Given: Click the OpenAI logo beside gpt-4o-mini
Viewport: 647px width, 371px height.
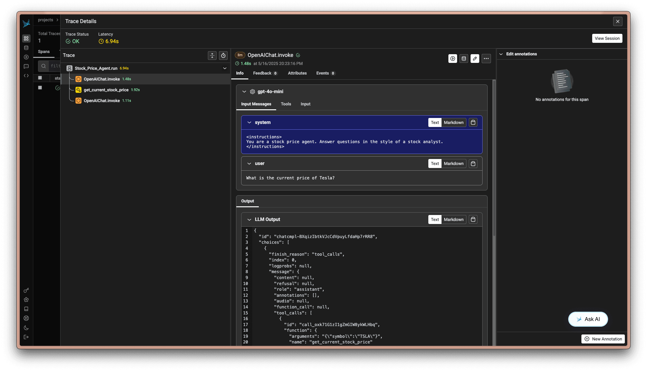Looking at the screenshot, I should 253,92.
